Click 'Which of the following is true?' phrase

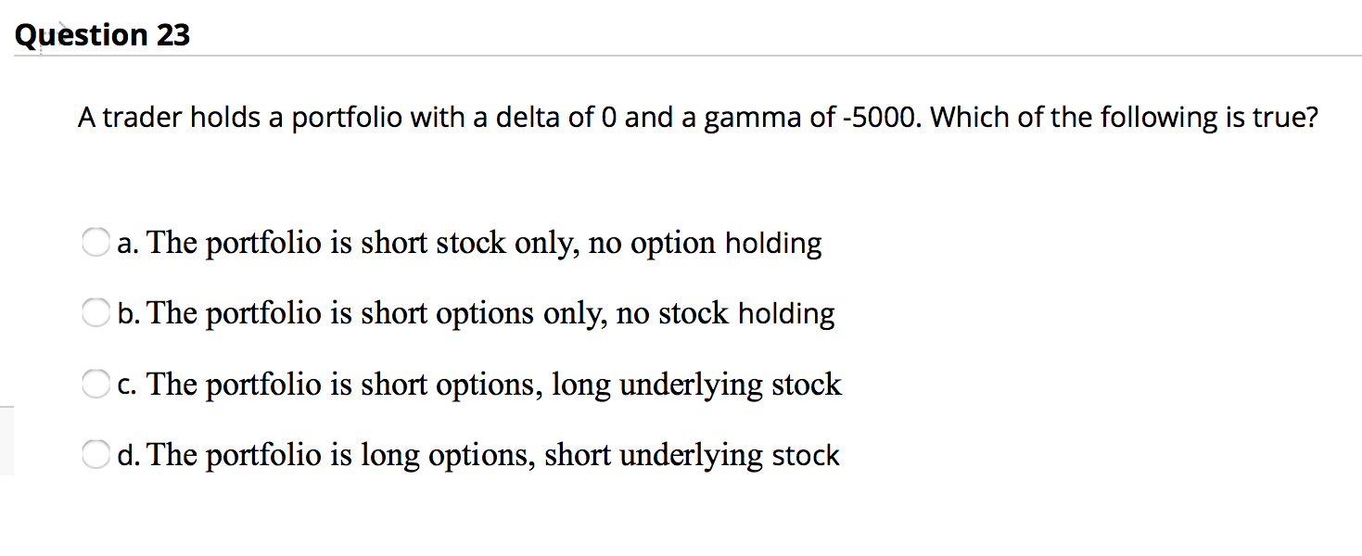(1123, 119)
